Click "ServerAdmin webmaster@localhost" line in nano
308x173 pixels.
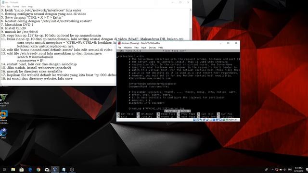[153, 84]
